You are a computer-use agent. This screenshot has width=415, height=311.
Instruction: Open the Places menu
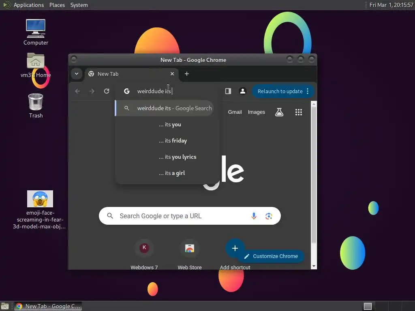[x=57, y=5]
